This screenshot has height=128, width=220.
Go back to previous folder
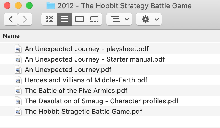[11, 19]
